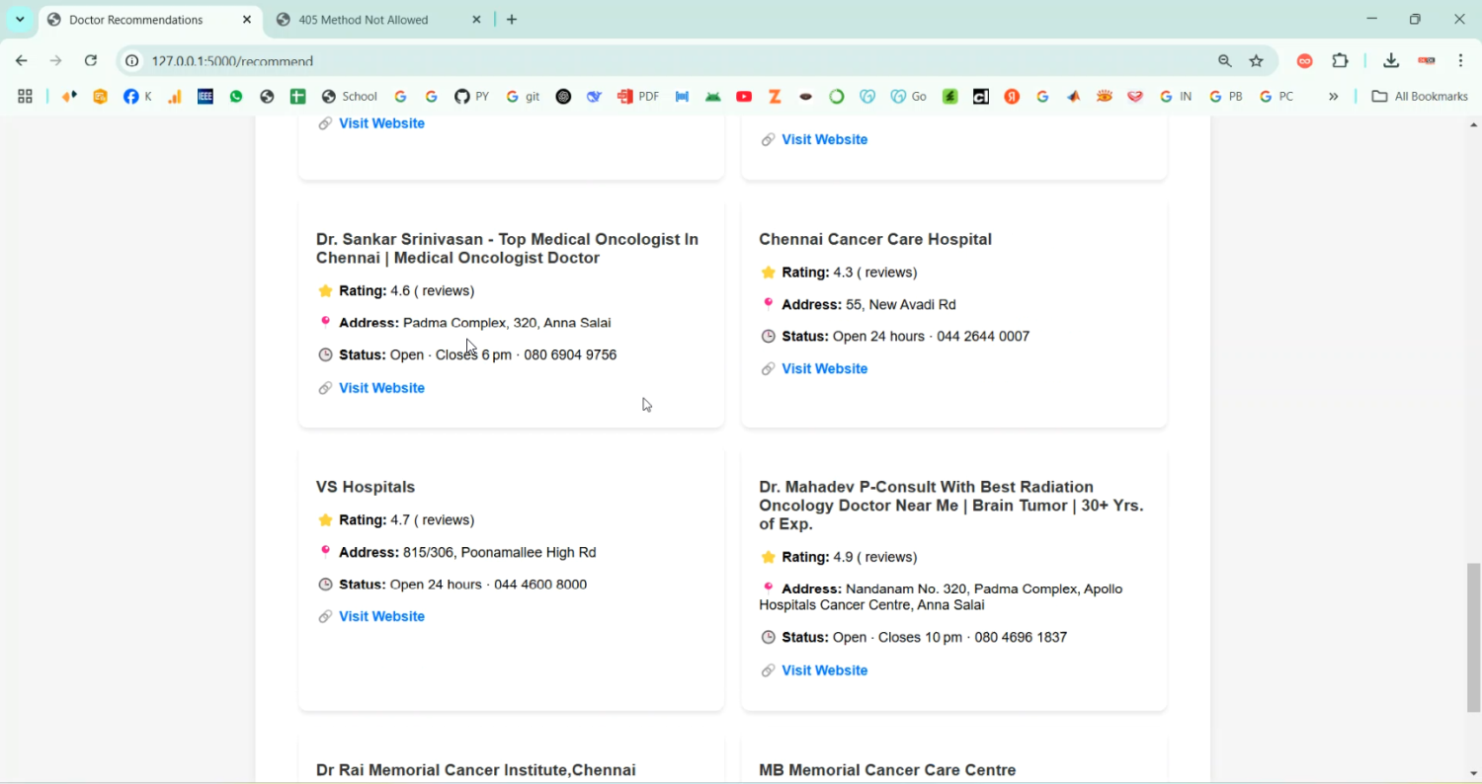Click the page vertical scrollbar thumb
The width and height of the screenshot is (1482, 784).
click(1473, 637)
